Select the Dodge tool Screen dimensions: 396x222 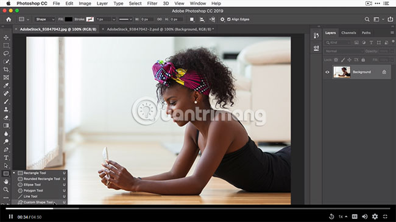pos(6,142)
